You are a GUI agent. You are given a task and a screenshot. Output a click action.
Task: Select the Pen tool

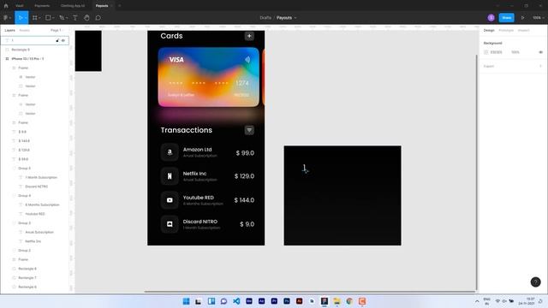click(x=62, y=18)
